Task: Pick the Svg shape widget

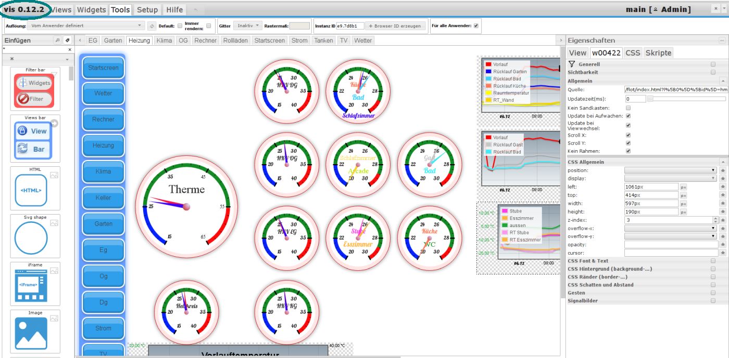Action: tap(31, 238)
